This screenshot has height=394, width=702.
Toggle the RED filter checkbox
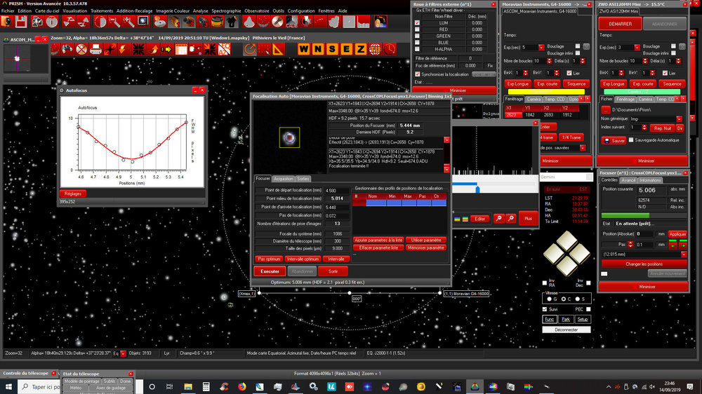tap(417, 29)
